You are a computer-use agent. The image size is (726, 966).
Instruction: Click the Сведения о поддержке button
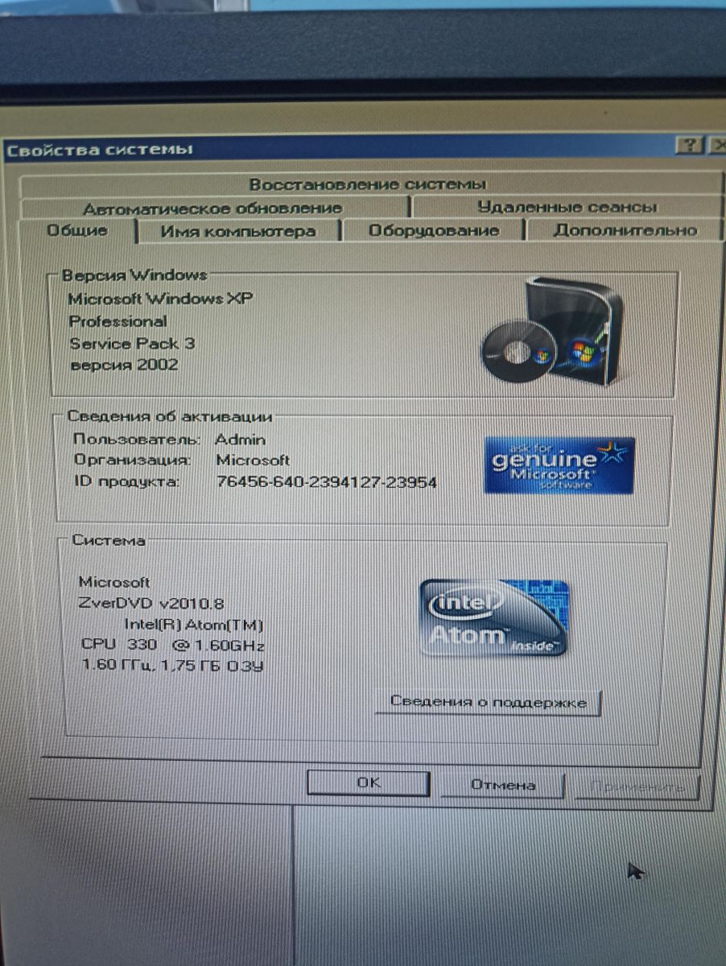(x=489, y=702)
